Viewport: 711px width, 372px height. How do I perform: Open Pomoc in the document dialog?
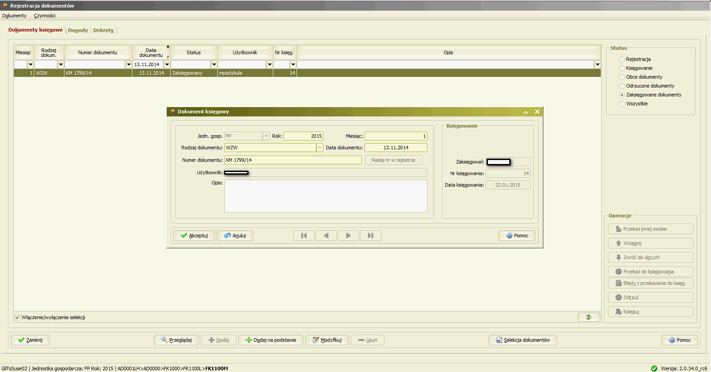(x=517, y=236)
